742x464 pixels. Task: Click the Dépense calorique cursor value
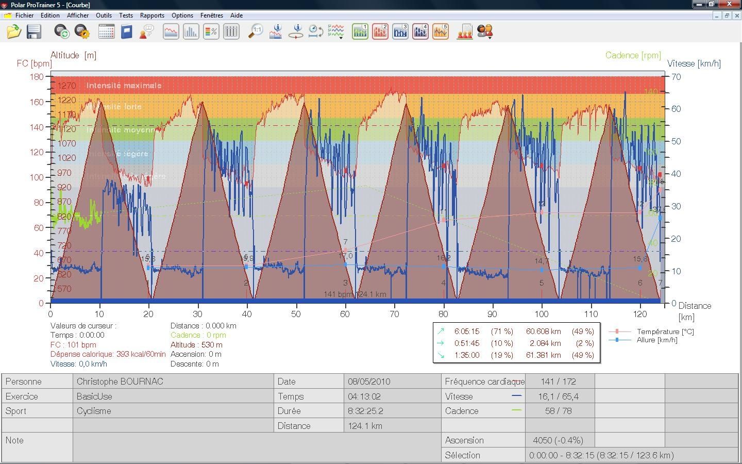[108, 354]
